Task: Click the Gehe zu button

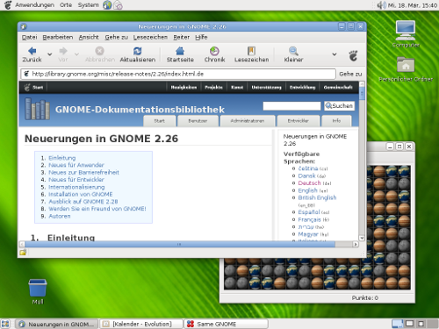Action: click(x=350, y=74)
